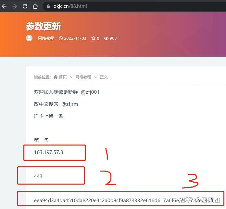Click the okjc.cn/88.html address bar
The height and width of the screenshot is (209, 226).
134,6
